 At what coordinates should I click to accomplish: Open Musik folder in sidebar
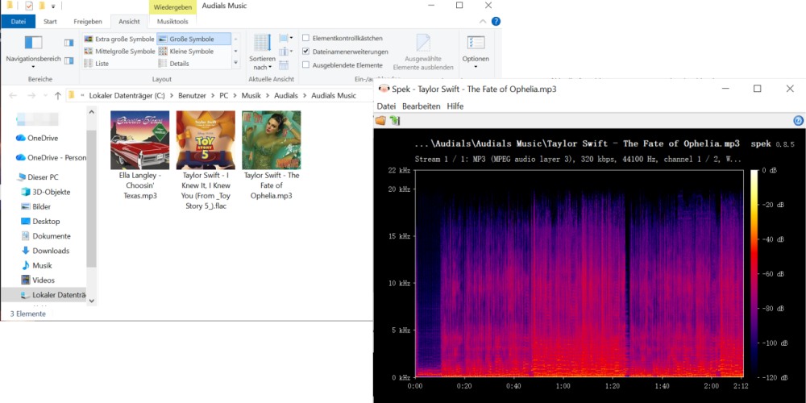[36, 266]
